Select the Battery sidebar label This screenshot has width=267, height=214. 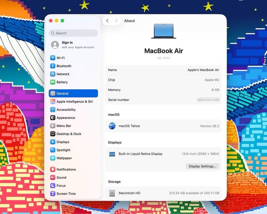point(62,82)
